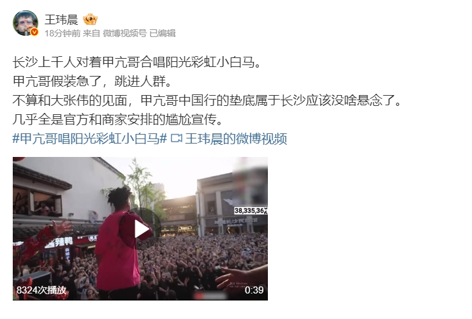Click the line 几乎全是官方和商家安排的尴尬宣传

click(x=118, y=119)
